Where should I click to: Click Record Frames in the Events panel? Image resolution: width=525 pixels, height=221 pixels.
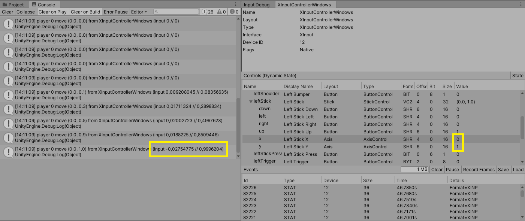pos(479,169)
